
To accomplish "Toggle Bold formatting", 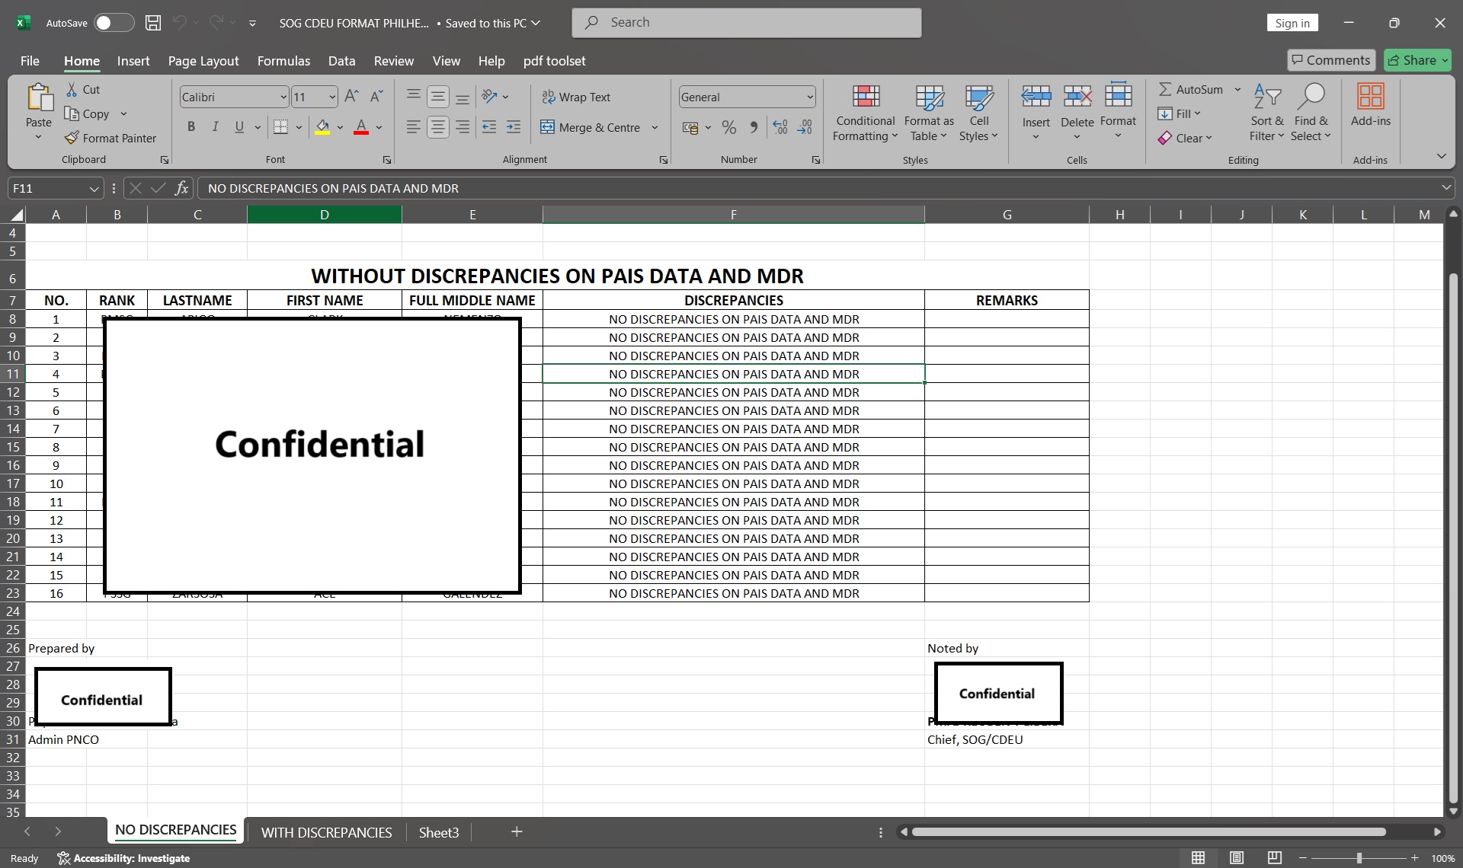I will [x=191, y=127].
